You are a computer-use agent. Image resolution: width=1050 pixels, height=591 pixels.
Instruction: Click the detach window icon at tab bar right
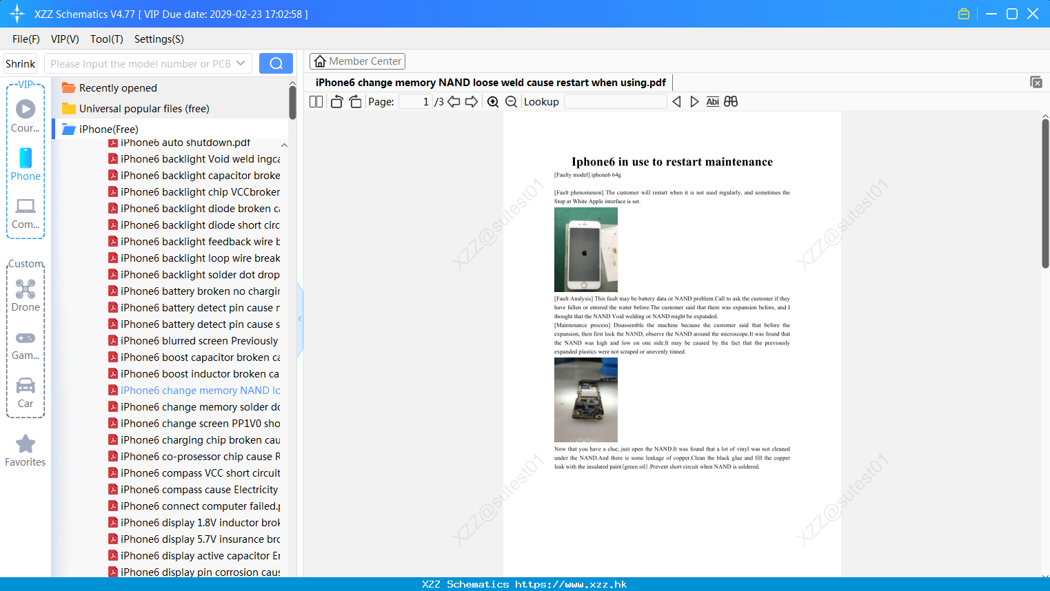(1036, 82)
